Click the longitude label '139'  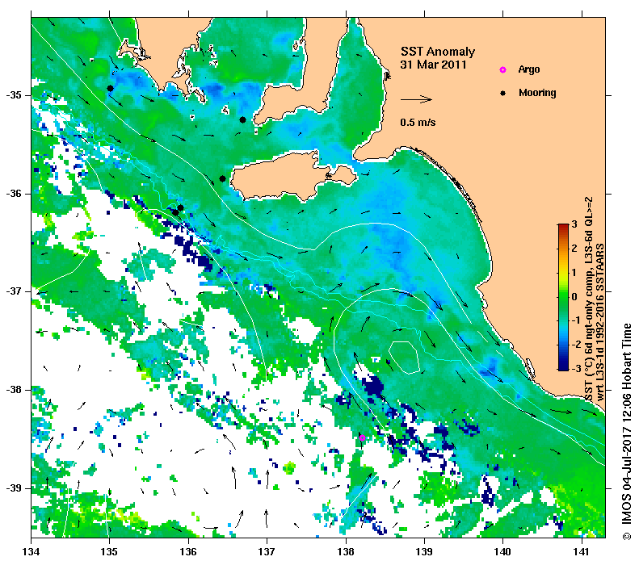(425, 552)
